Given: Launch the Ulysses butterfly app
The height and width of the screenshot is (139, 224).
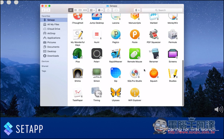Looking at the screenshot, I should click(116, 93).
